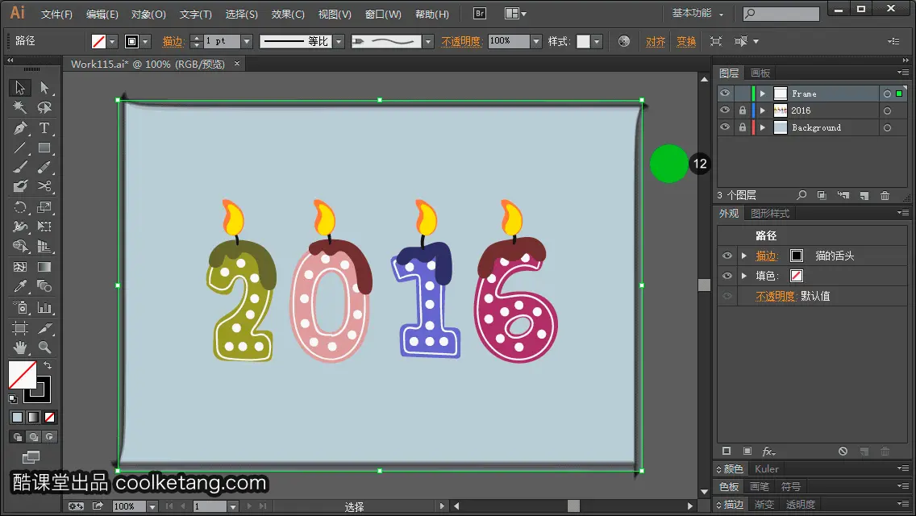Screen dimensions: 916x516
Task: Switch to the 画板 tab
Action: 760,73
